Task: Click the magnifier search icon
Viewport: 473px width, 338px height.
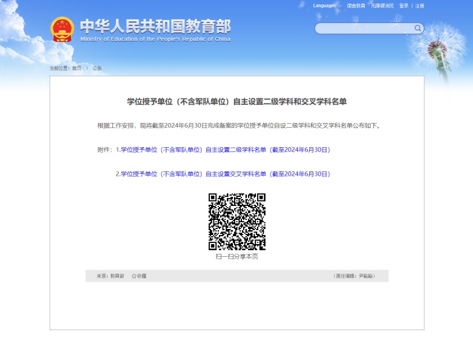Action: 418,28
